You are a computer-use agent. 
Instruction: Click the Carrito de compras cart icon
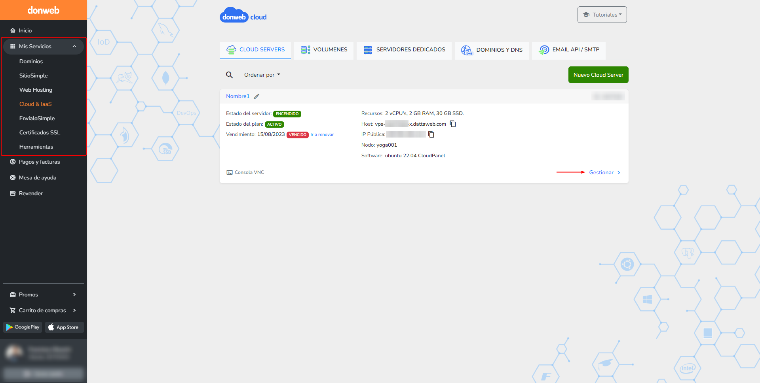pos(13,310)
